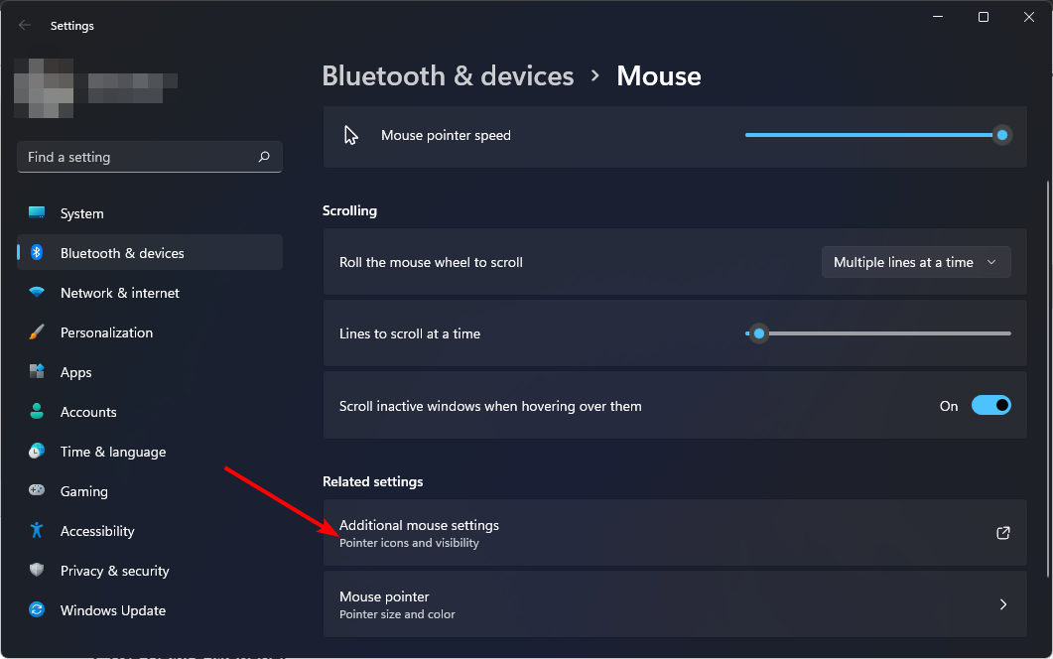Viewport: 1053px width, 659px height.
Task: Focus the Find a setting search box
Action: (149, 157)
